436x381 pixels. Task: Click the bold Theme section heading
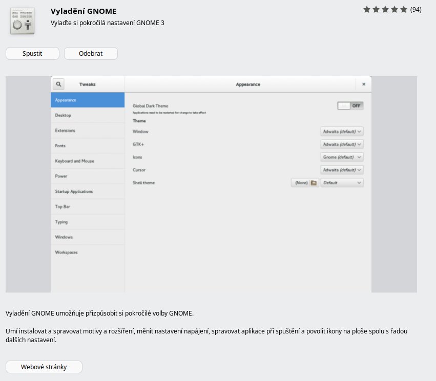(x=139, y=121)
